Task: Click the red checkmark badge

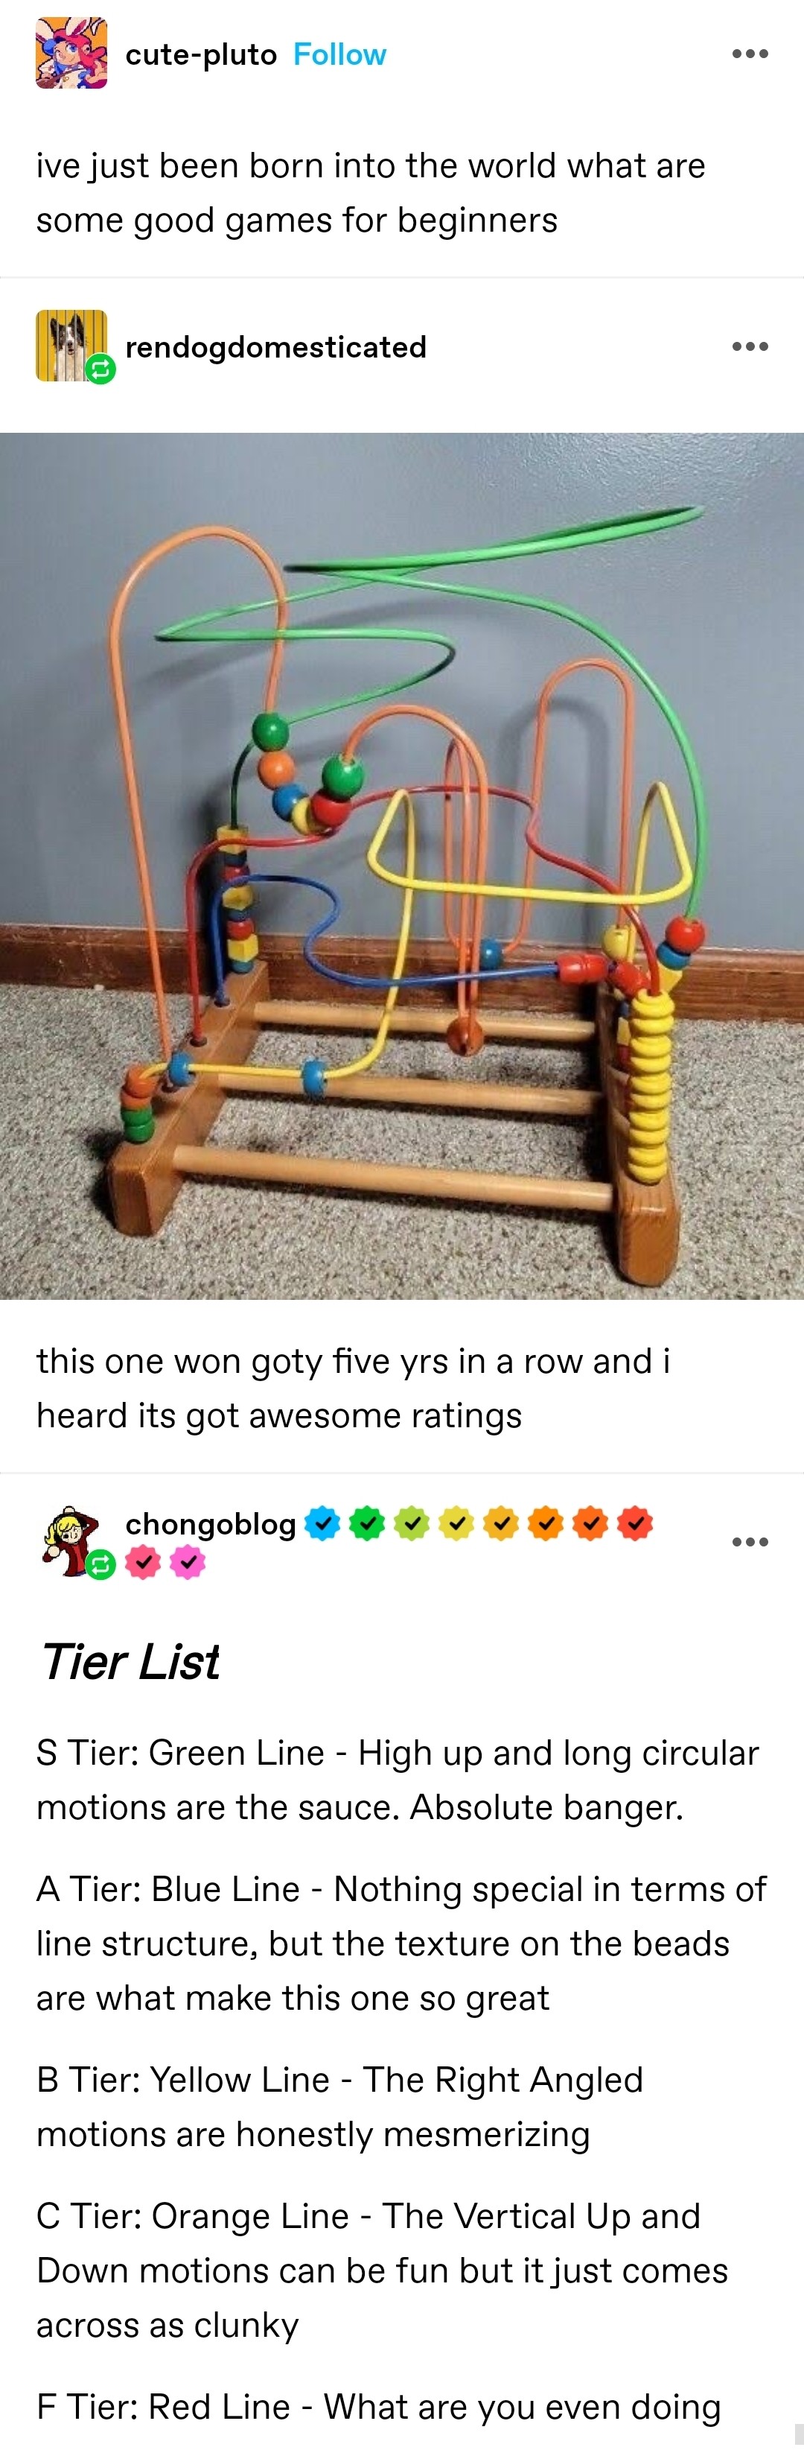Action: click(x=634, y=1523)
